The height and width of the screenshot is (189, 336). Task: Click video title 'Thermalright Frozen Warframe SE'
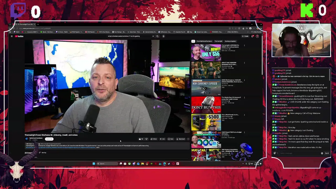(51, 135)
